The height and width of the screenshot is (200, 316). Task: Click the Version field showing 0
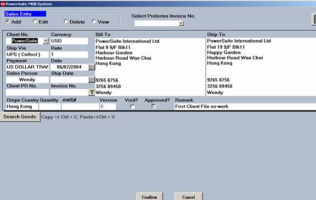click(x=108, y=107)
